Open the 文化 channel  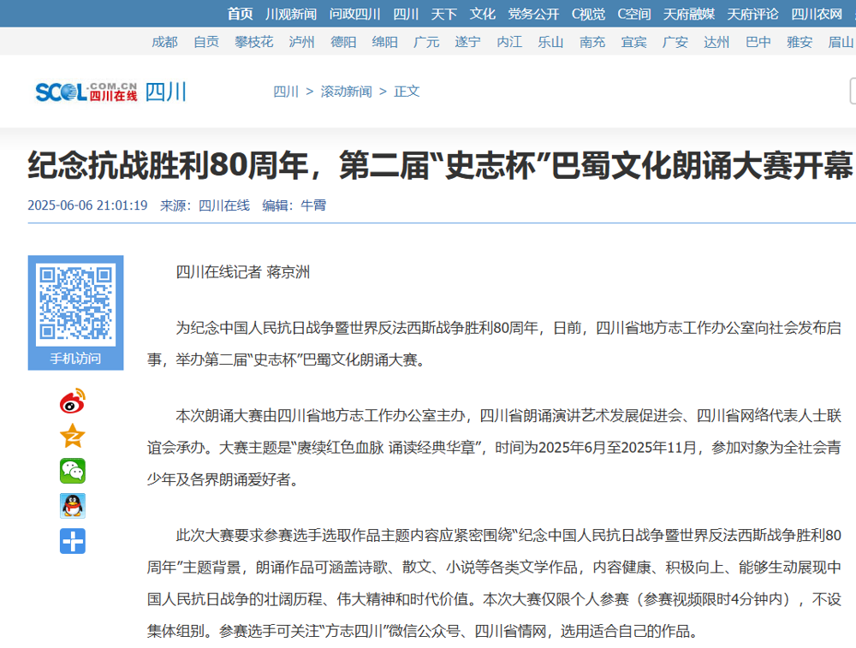[482, 14]
